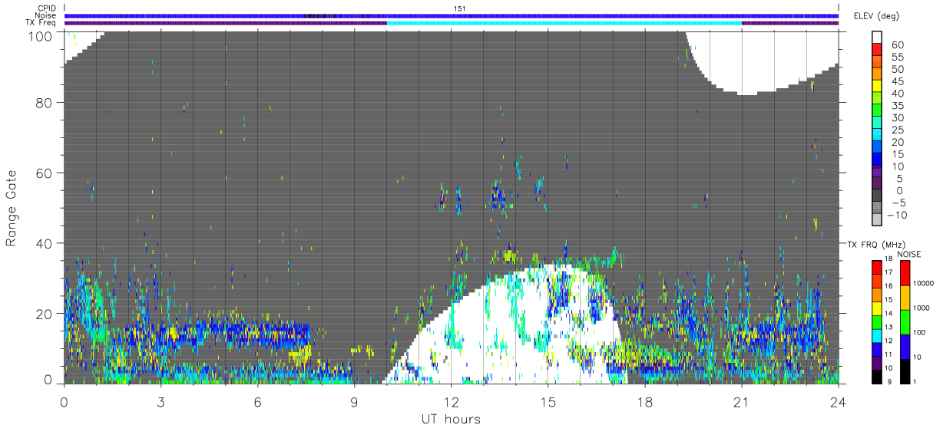Click the red NOISE swatch above 10000

[x=904, y=272]
